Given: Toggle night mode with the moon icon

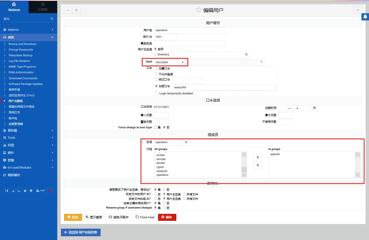Looking at the screenshot, I should [x=13, y=191].
